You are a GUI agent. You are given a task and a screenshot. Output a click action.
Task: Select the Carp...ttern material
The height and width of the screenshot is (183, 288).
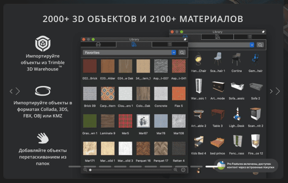[x=108, y=94]
